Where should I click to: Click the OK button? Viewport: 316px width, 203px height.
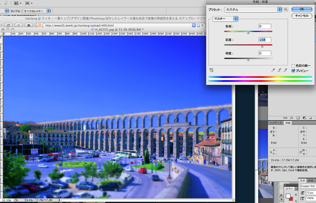click(x=302, y=9)
